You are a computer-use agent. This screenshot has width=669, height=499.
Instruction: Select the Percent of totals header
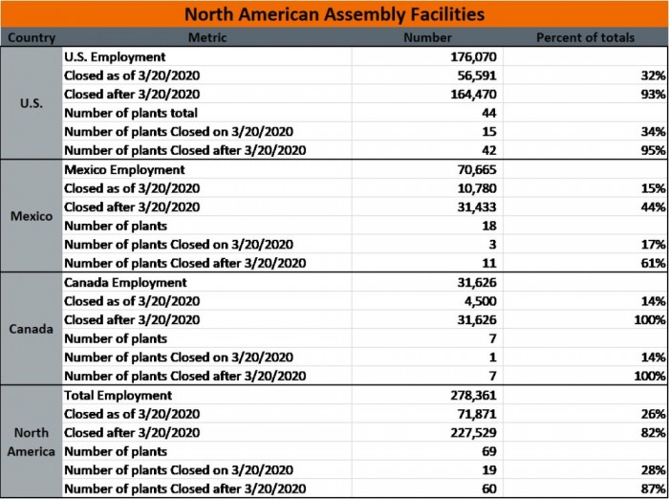click(x=585, y=37)
